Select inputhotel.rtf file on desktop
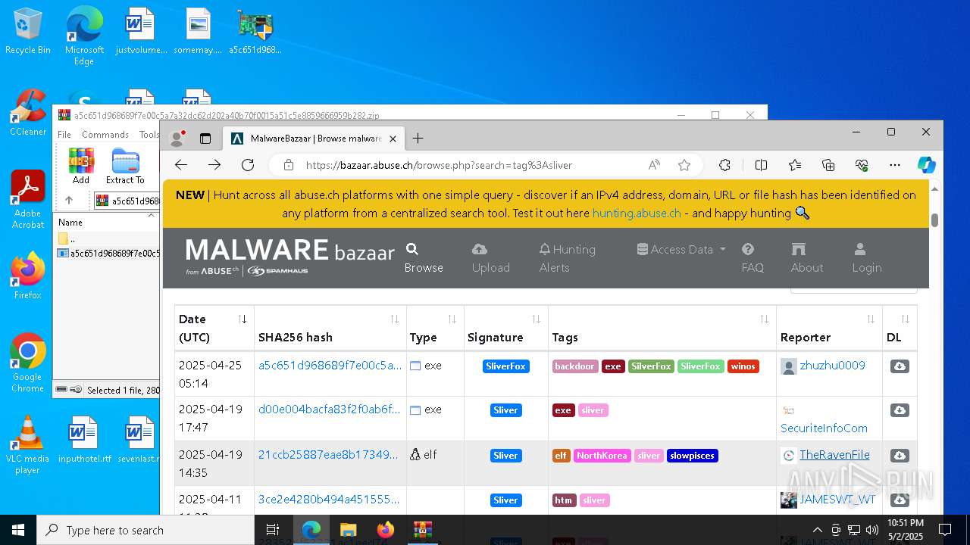This screenshot has width=970, height=545. [84, 440]
